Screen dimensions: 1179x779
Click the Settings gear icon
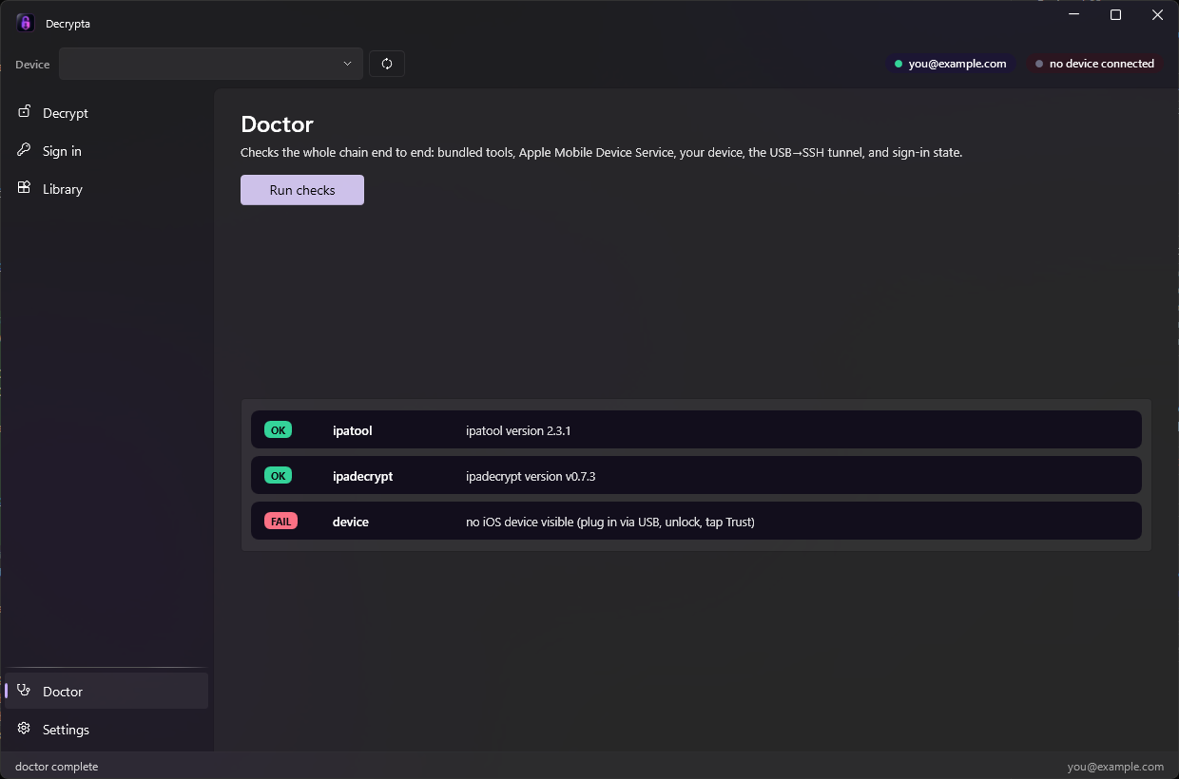point(24,729)
